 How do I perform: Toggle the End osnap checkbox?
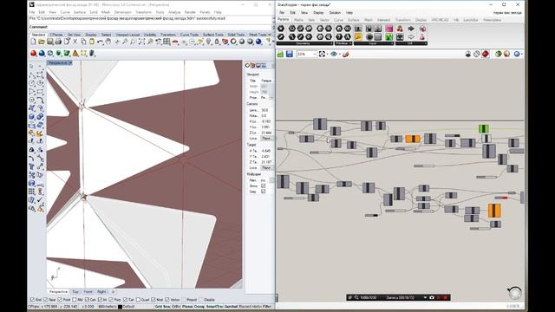coord(33,300)
